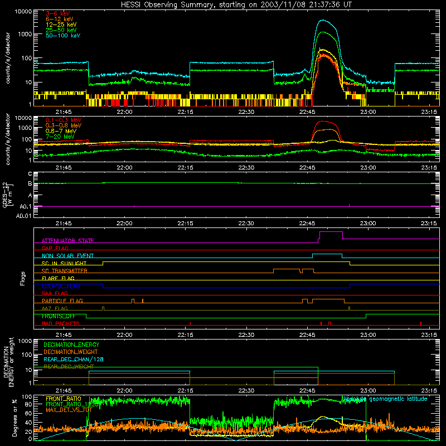This screenshot has height=446, width=446.
Task: Select the 50-100 keV legend label
Action: [x=63, y=36]
